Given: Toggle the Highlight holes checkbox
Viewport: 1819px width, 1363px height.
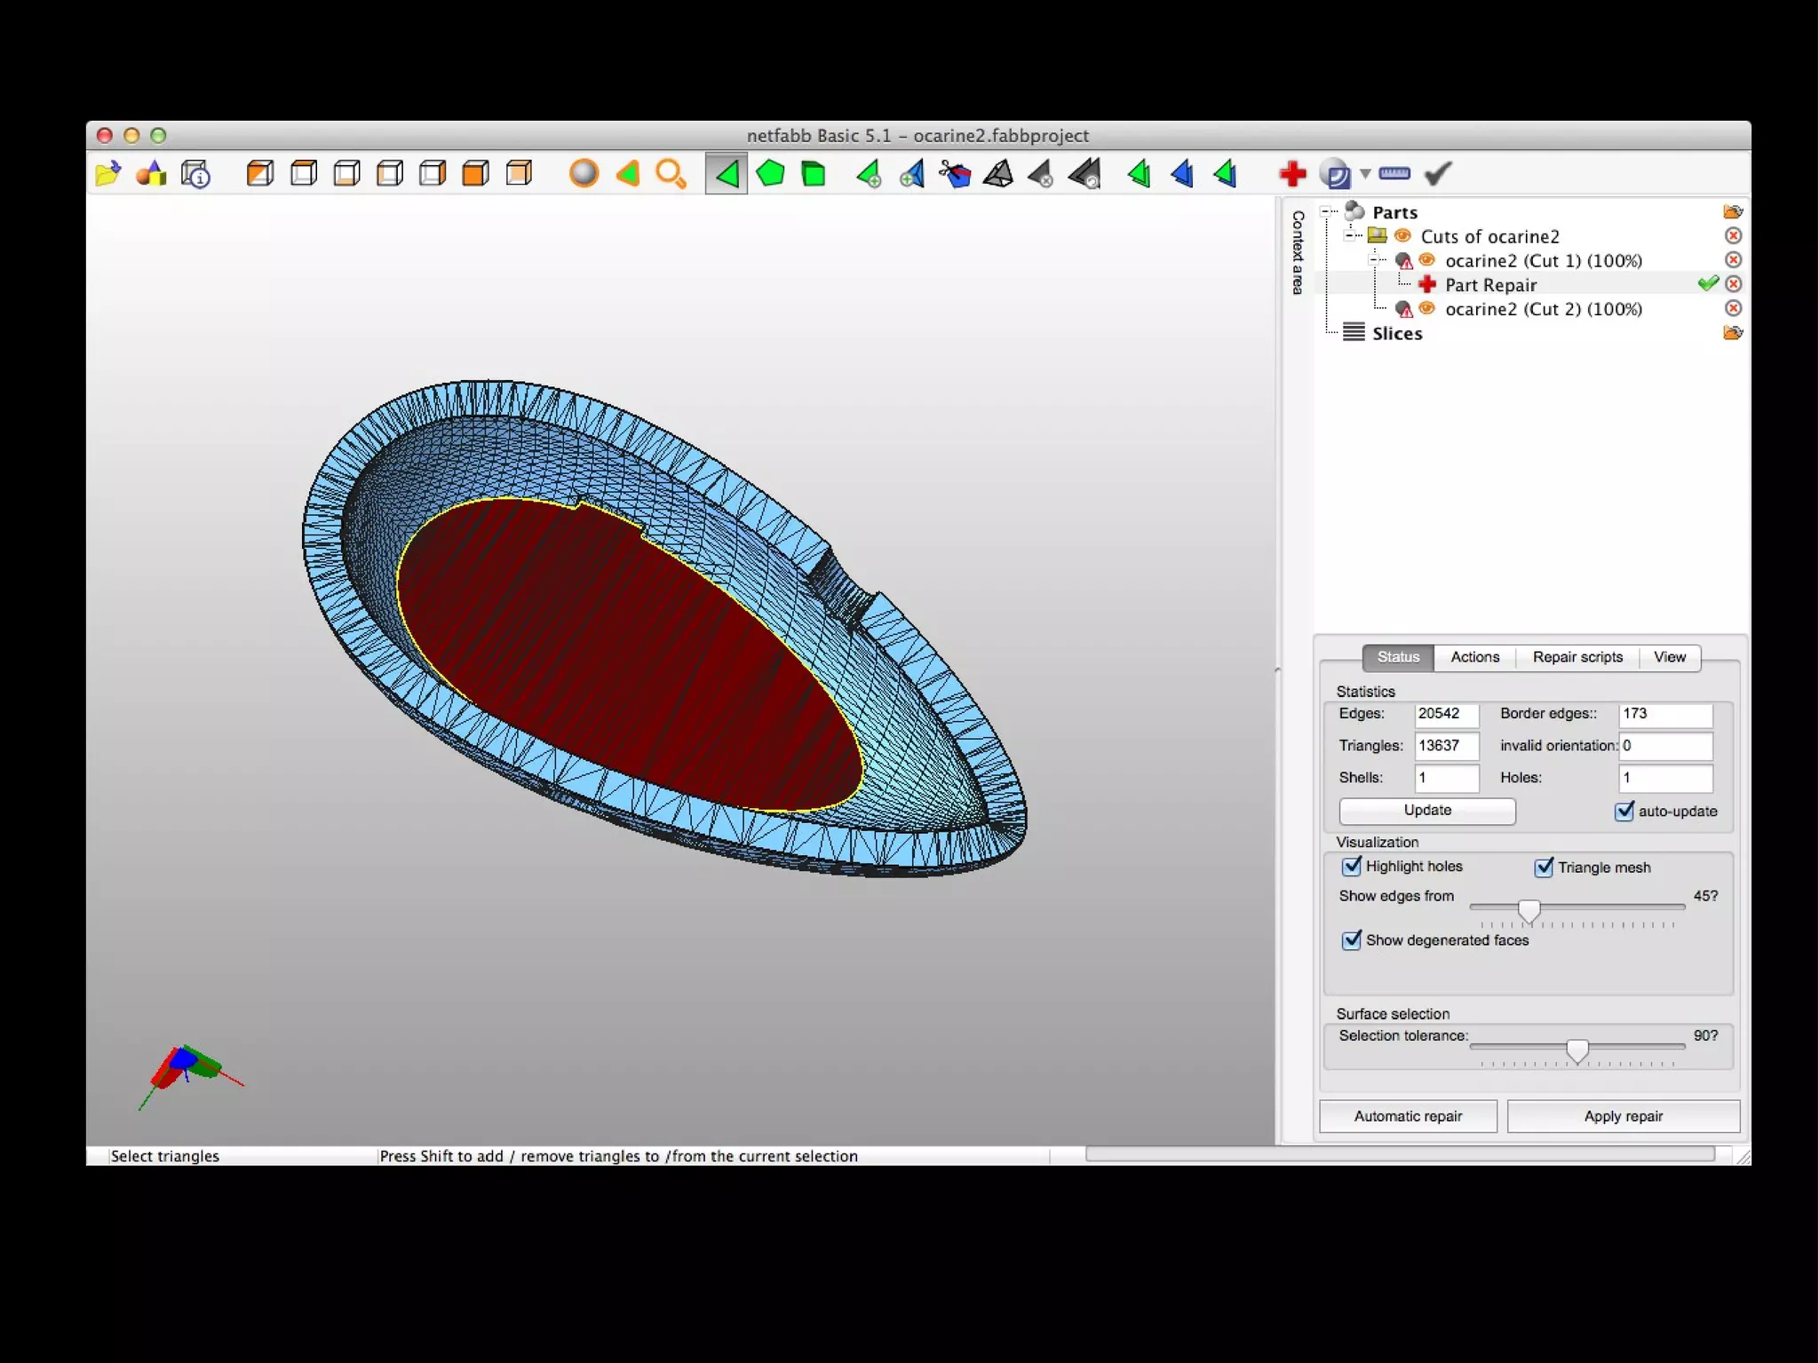Looking at the screenshot, I should pyautogui.click(x=1352, y=866).
